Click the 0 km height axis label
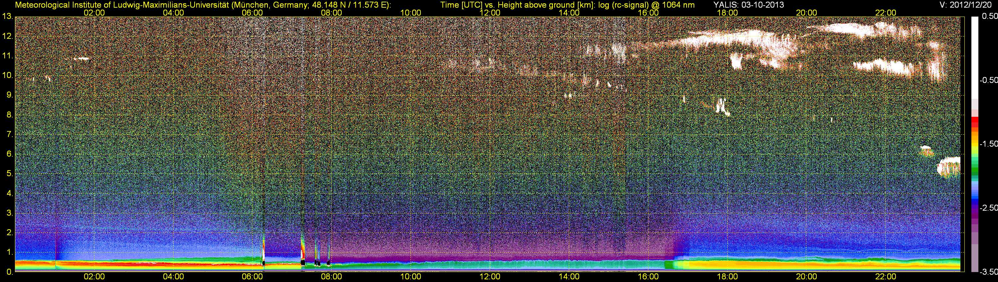This screenshot has height=282, width=998. coord(9,272)
